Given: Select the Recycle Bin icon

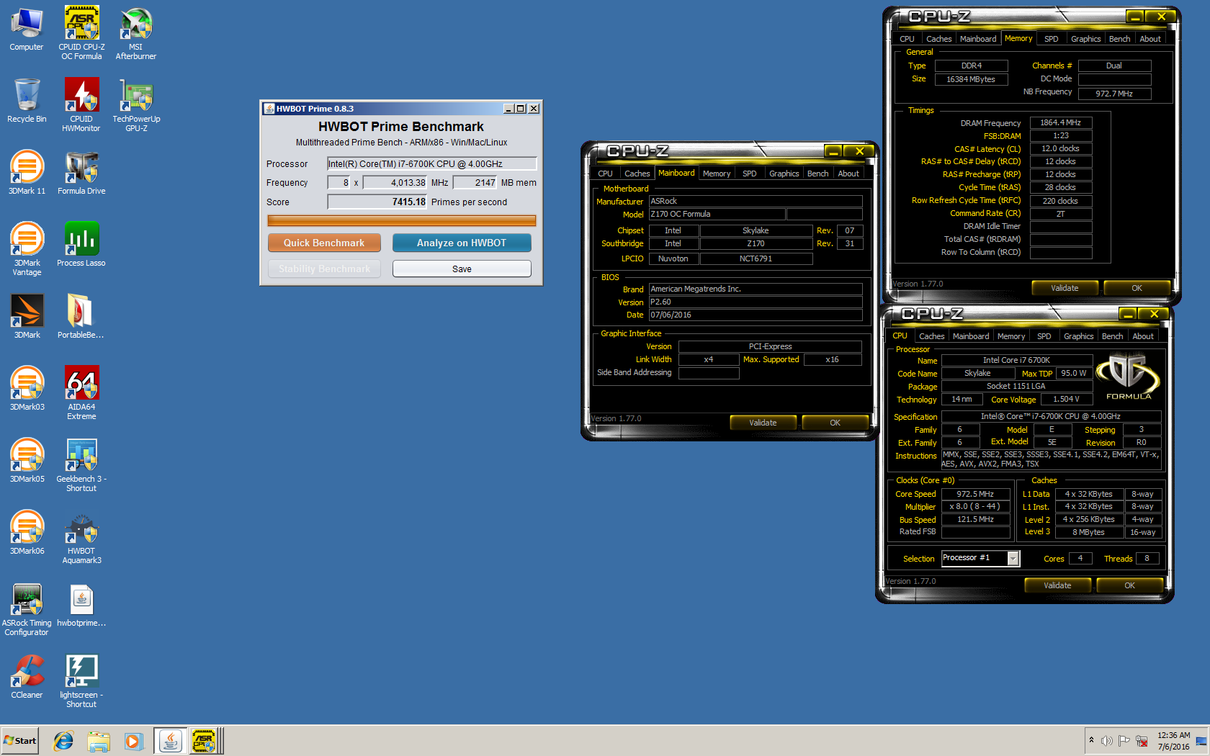Looking at the screenshot, I should (x=27, y=101).
